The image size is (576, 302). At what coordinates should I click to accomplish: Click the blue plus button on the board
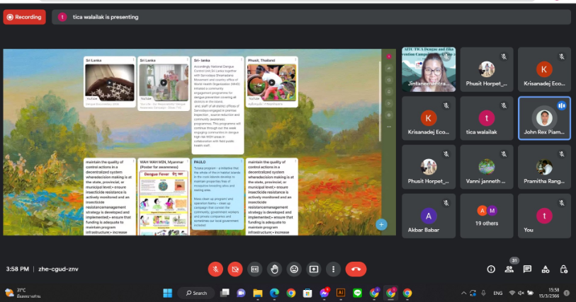pos(381,224)
